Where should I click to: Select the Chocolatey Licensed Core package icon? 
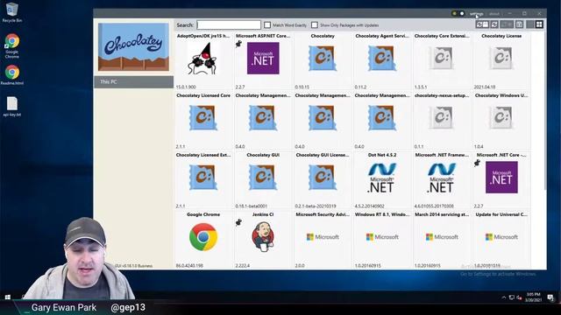click(202, 117)
